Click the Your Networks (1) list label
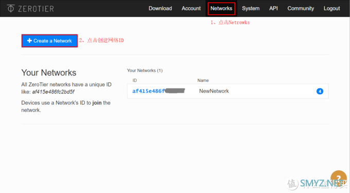The width and height of the screenshot is (350, 193). pos(145,70)
